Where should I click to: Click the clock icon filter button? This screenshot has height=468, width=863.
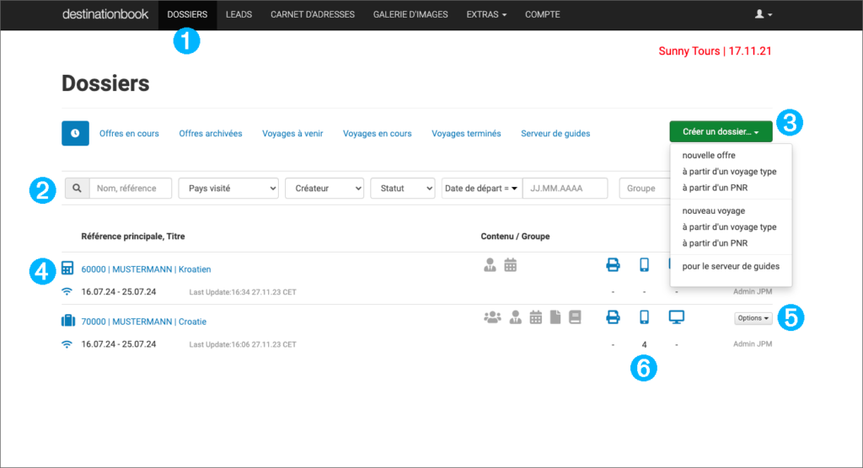pos(75,133)
